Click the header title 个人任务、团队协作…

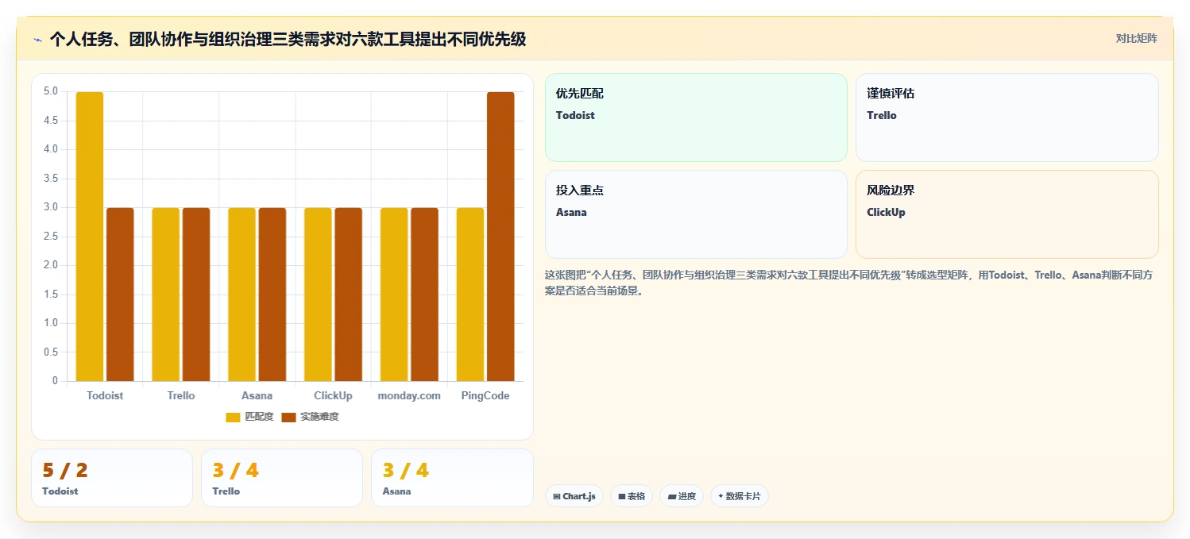click(288, 39)
